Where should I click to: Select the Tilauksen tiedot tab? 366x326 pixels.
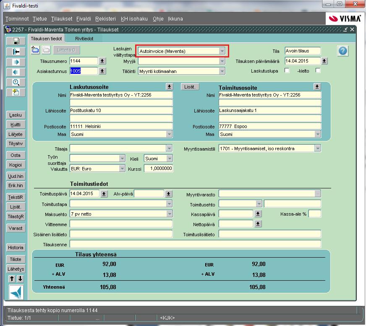point(47,39)
